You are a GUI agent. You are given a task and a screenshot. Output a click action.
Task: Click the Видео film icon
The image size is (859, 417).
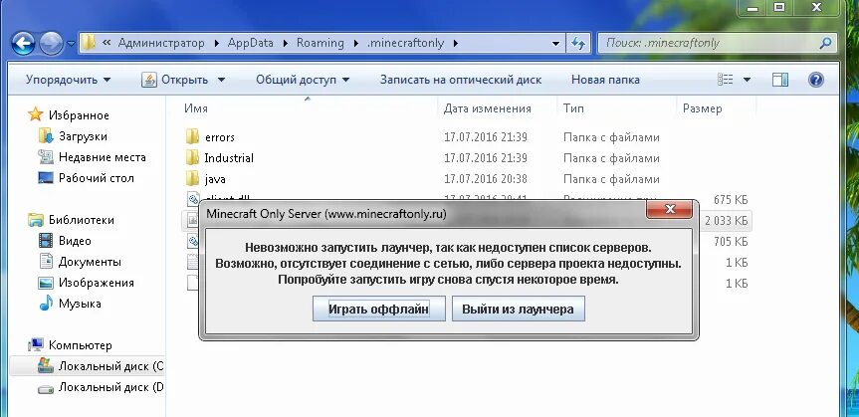[x=46, y=241]
